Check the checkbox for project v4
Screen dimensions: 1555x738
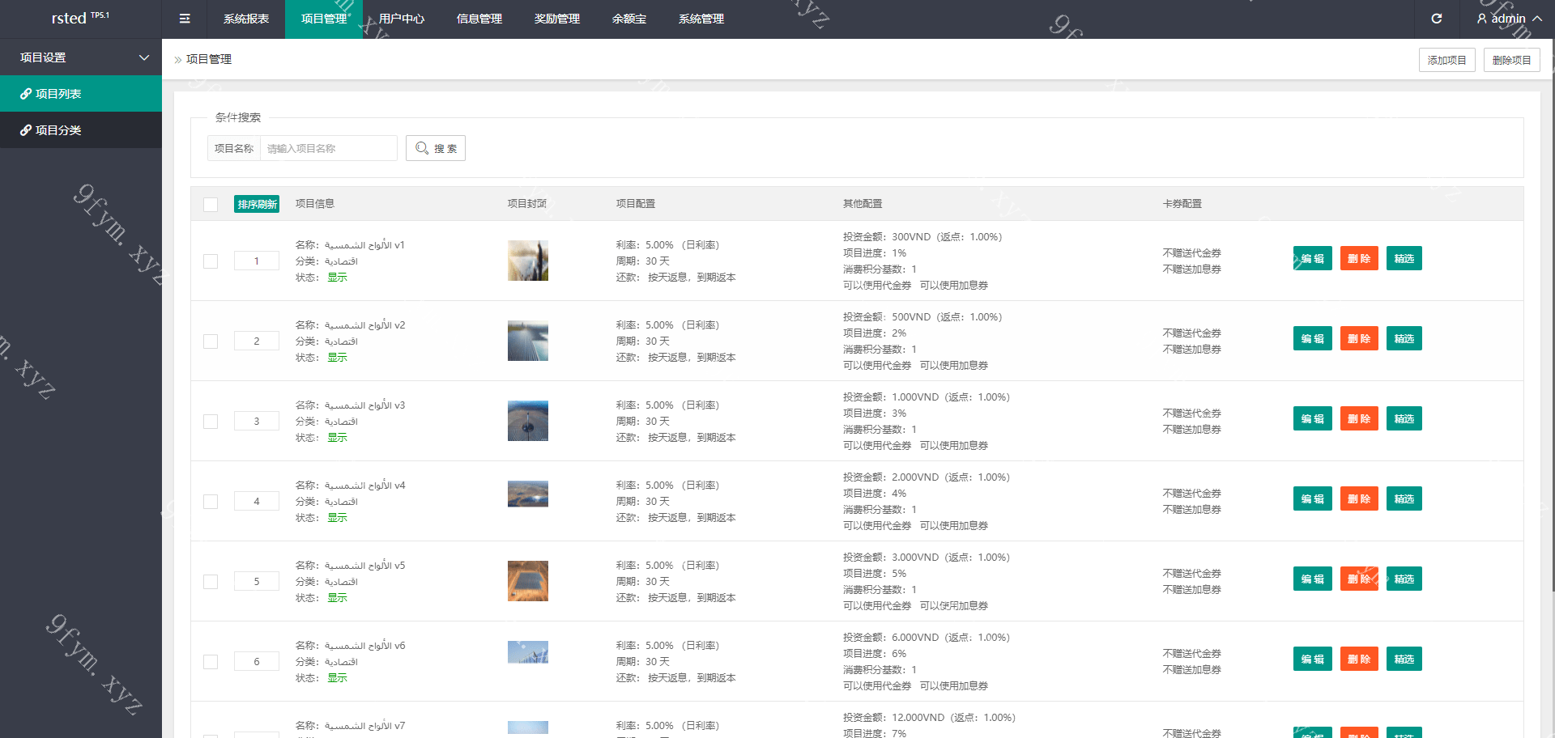point(211,502)
